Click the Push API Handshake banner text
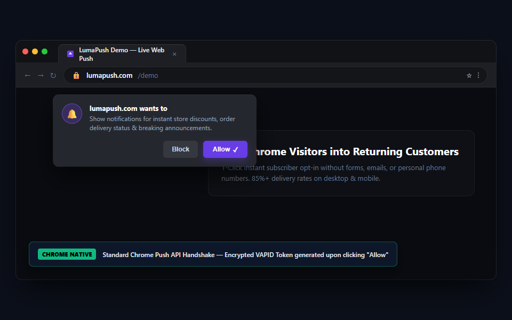This screenshot has height=320, width=512. click(245, 255)
